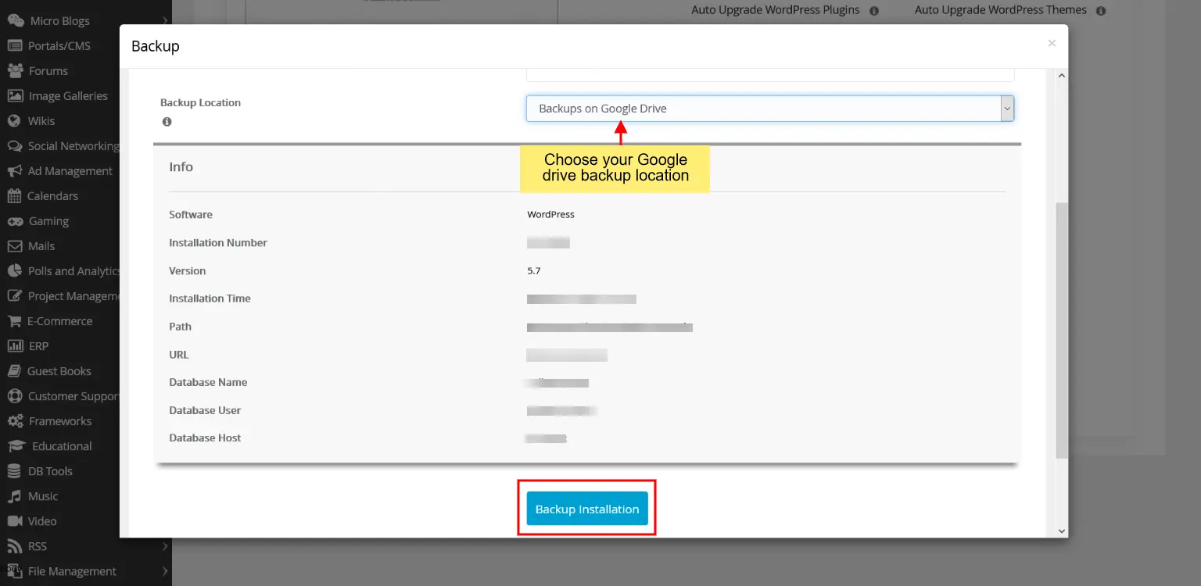Viewport: 1201px width, 586px height.
Task: Open the Portals/CMS category
Action: tap(16, 45)
